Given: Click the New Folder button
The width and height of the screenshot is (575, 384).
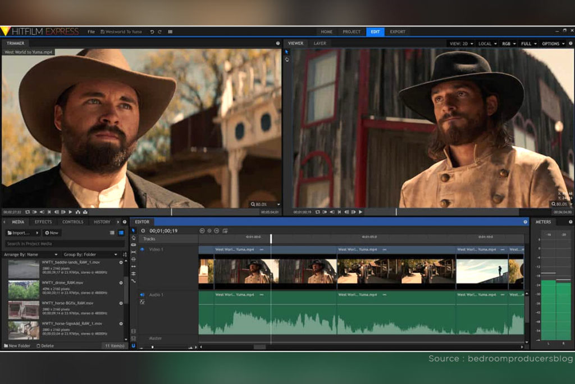Looking at the screenshot, I should (17, 346).
